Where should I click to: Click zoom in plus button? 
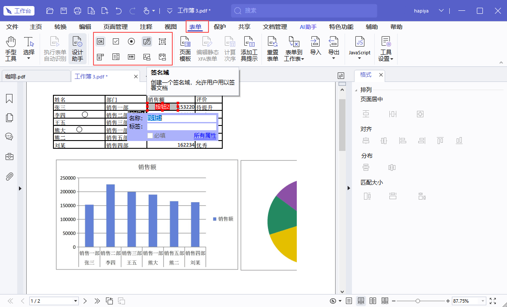pos(448,301)
